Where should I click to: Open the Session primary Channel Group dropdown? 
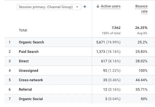point(49,7)
